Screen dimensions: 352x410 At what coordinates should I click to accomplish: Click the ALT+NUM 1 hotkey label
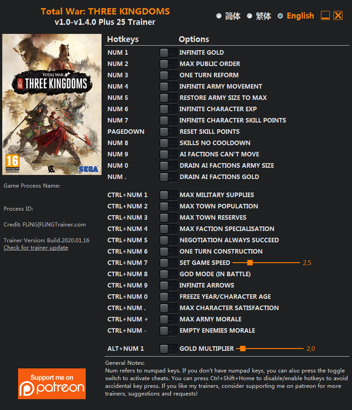click(125, 349)
